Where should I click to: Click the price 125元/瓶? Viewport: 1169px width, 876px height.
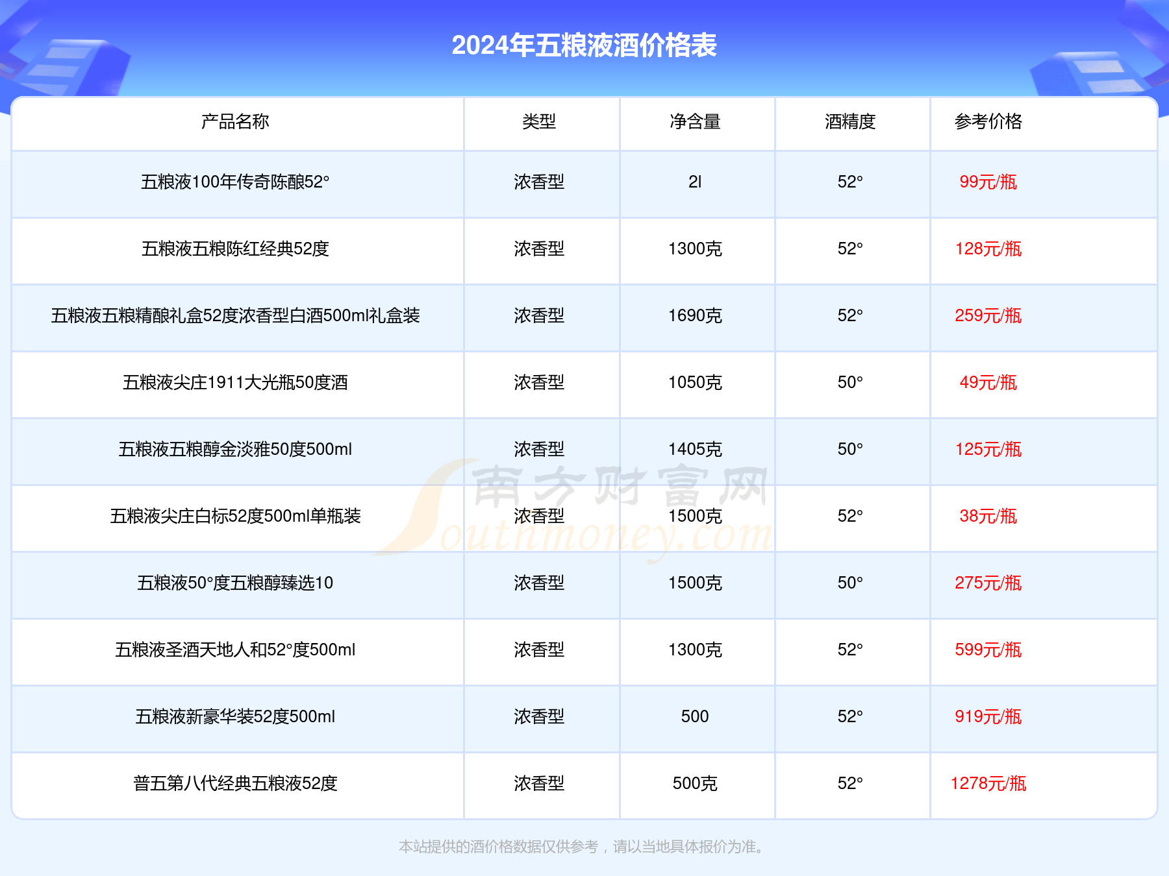pyautogui.click(x=988, y=449)
